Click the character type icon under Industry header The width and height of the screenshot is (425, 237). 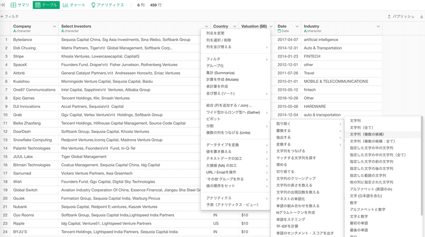point(305,31)
